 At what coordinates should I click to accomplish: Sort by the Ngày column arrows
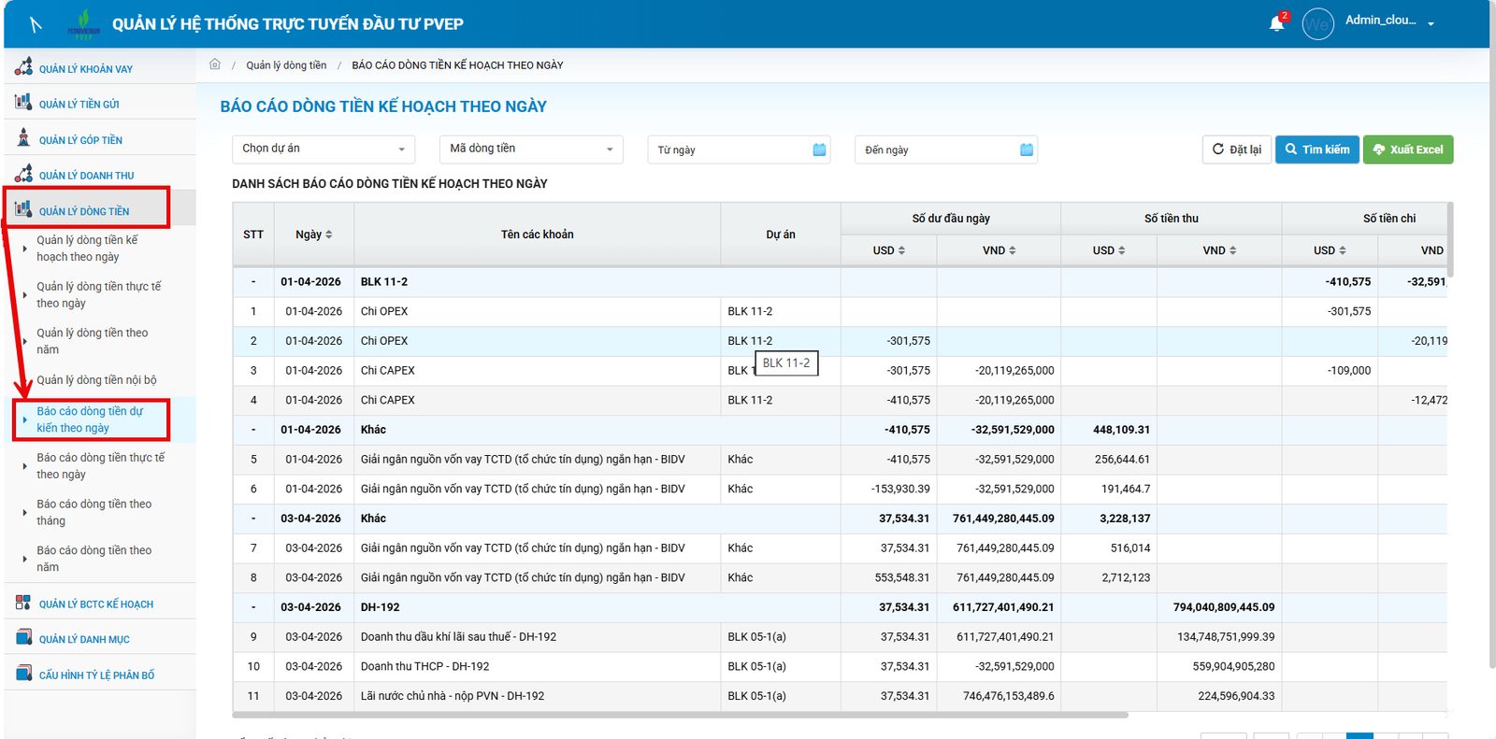[328, 234]
